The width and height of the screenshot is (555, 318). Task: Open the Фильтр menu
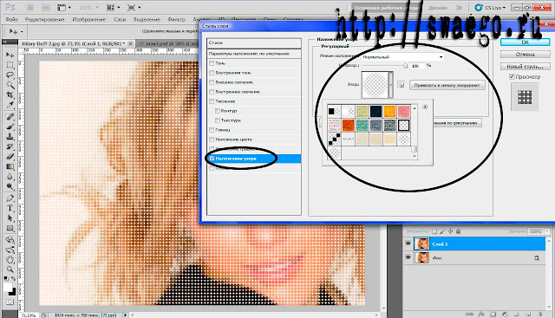(177, 19)
